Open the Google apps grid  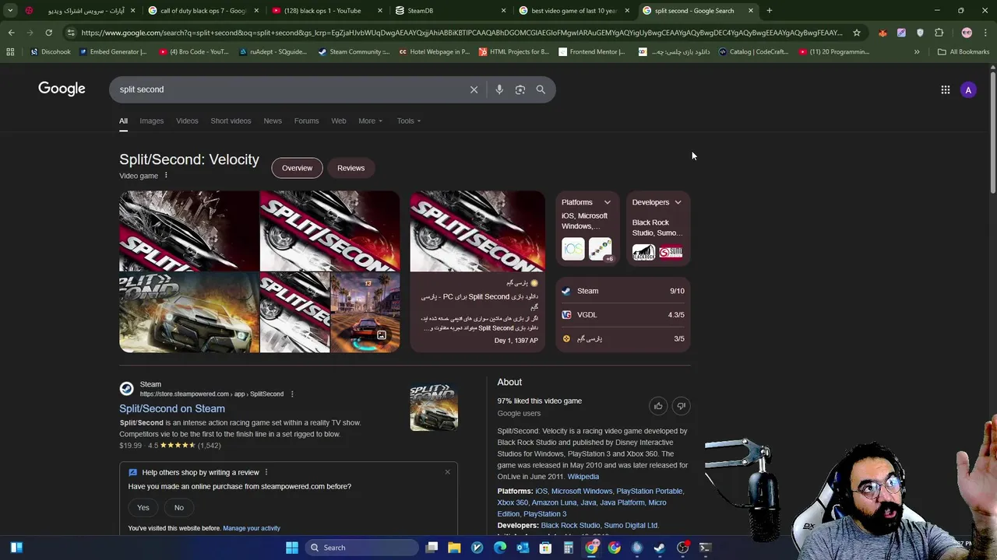[x=946, y=90]
